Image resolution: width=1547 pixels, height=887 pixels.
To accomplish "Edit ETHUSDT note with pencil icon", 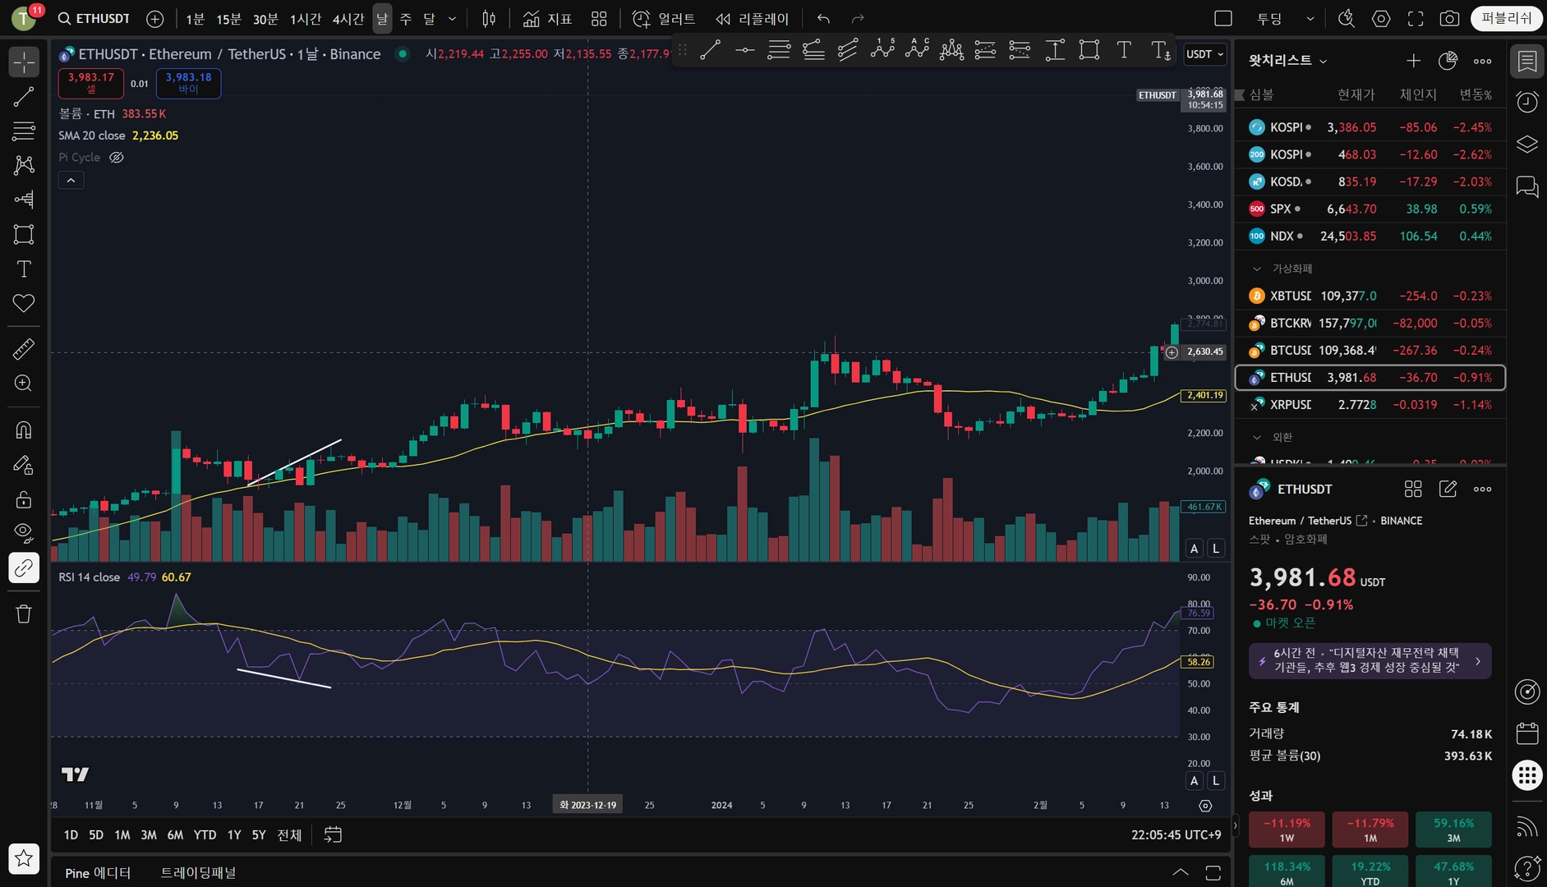I will [1448, 489].
